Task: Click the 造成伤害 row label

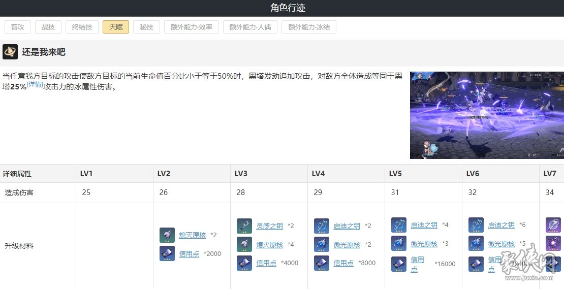Action: [19, 192]
